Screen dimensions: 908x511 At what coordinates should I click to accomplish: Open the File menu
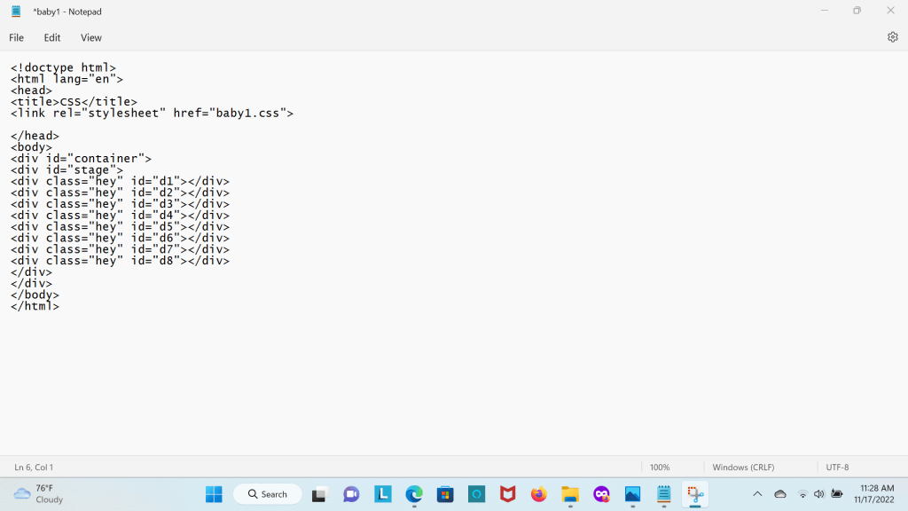pos(17,38)
